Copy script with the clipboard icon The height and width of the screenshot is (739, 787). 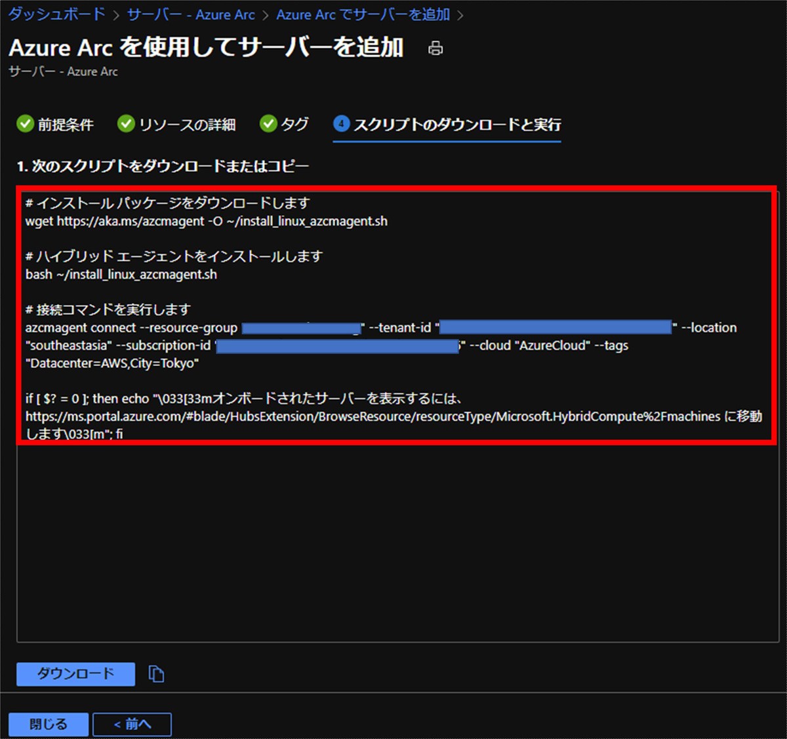point(156,673)
